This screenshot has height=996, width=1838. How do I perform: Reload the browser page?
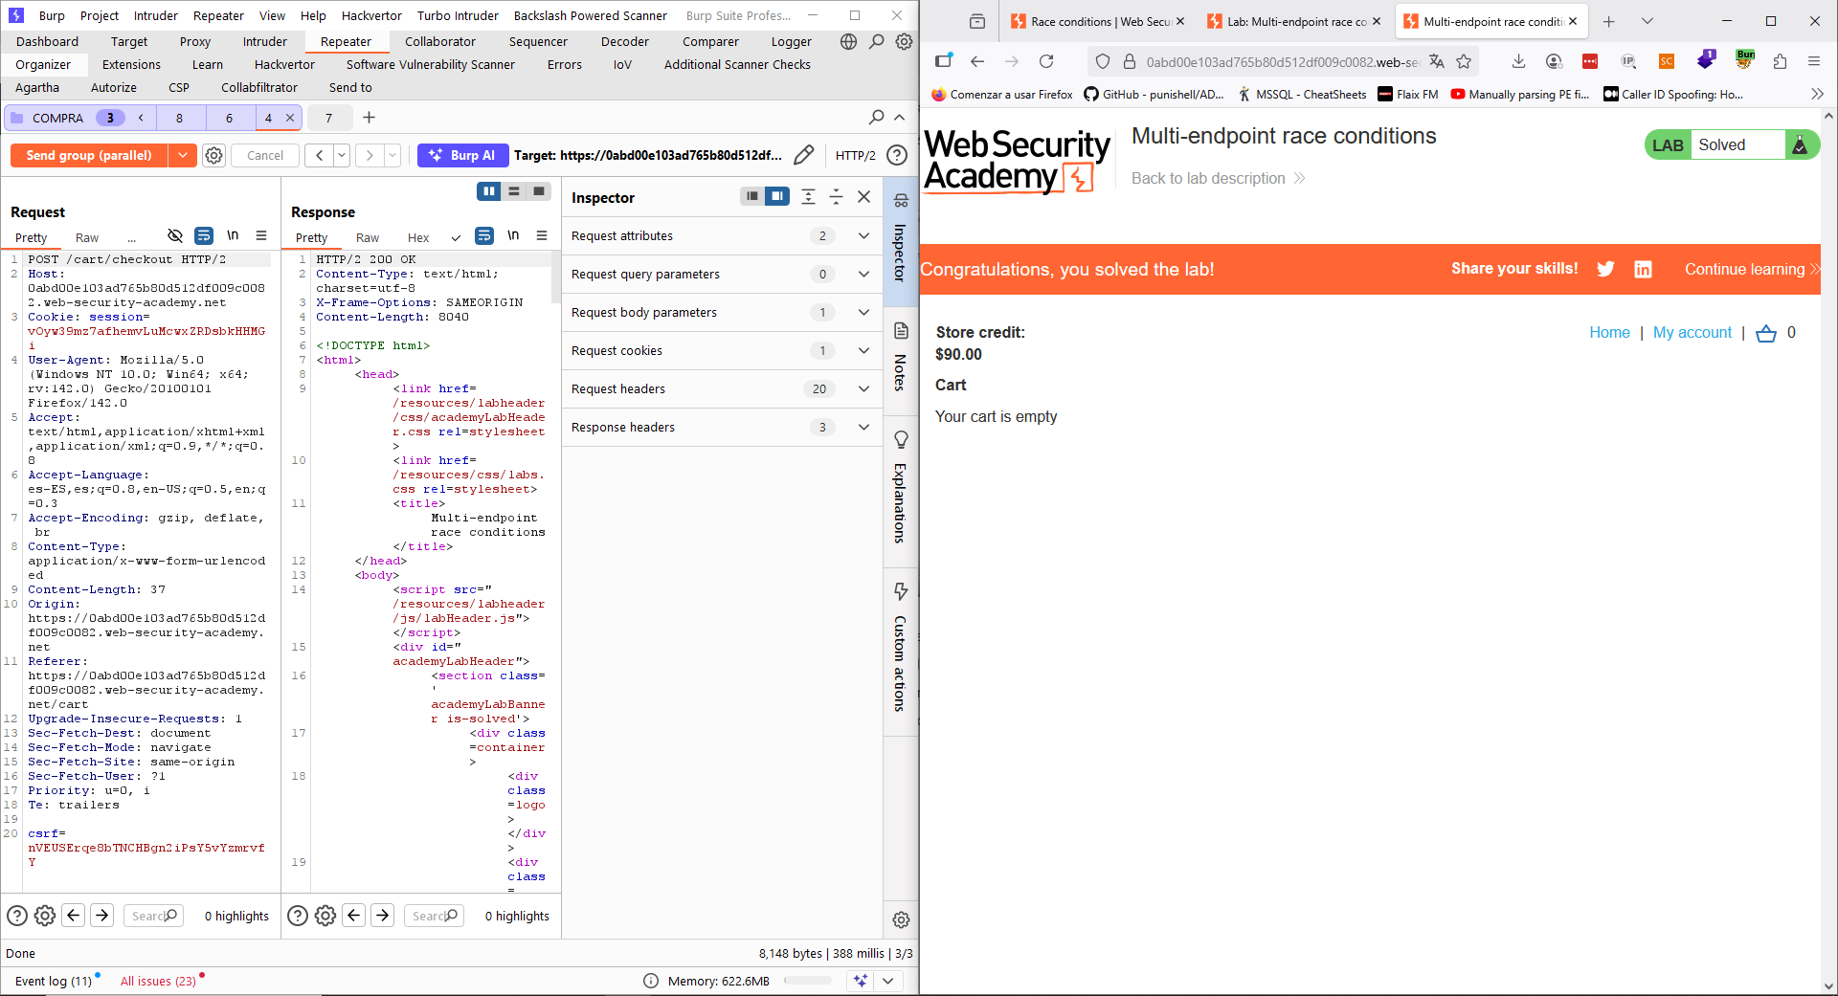point(1046,61)
